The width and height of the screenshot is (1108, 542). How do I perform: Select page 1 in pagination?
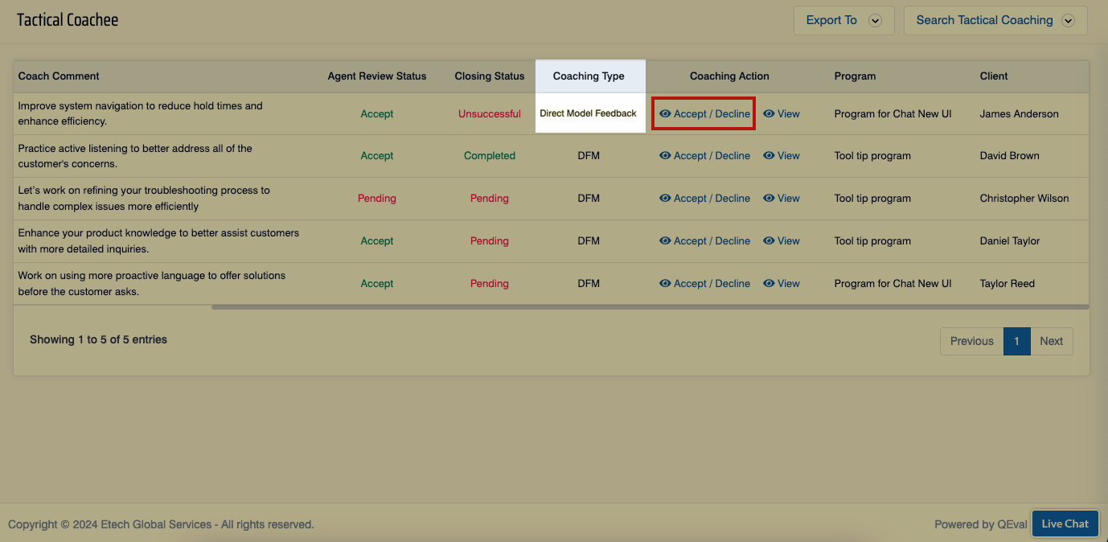(1016, 341)
